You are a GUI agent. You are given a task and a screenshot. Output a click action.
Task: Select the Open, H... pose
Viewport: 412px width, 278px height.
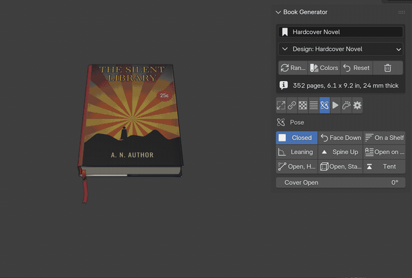(x=297, y=167)
